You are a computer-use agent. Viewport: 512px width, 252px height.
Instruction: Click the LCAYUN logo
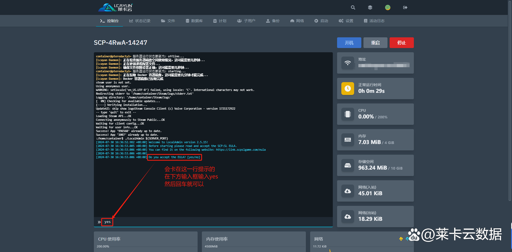115,7
